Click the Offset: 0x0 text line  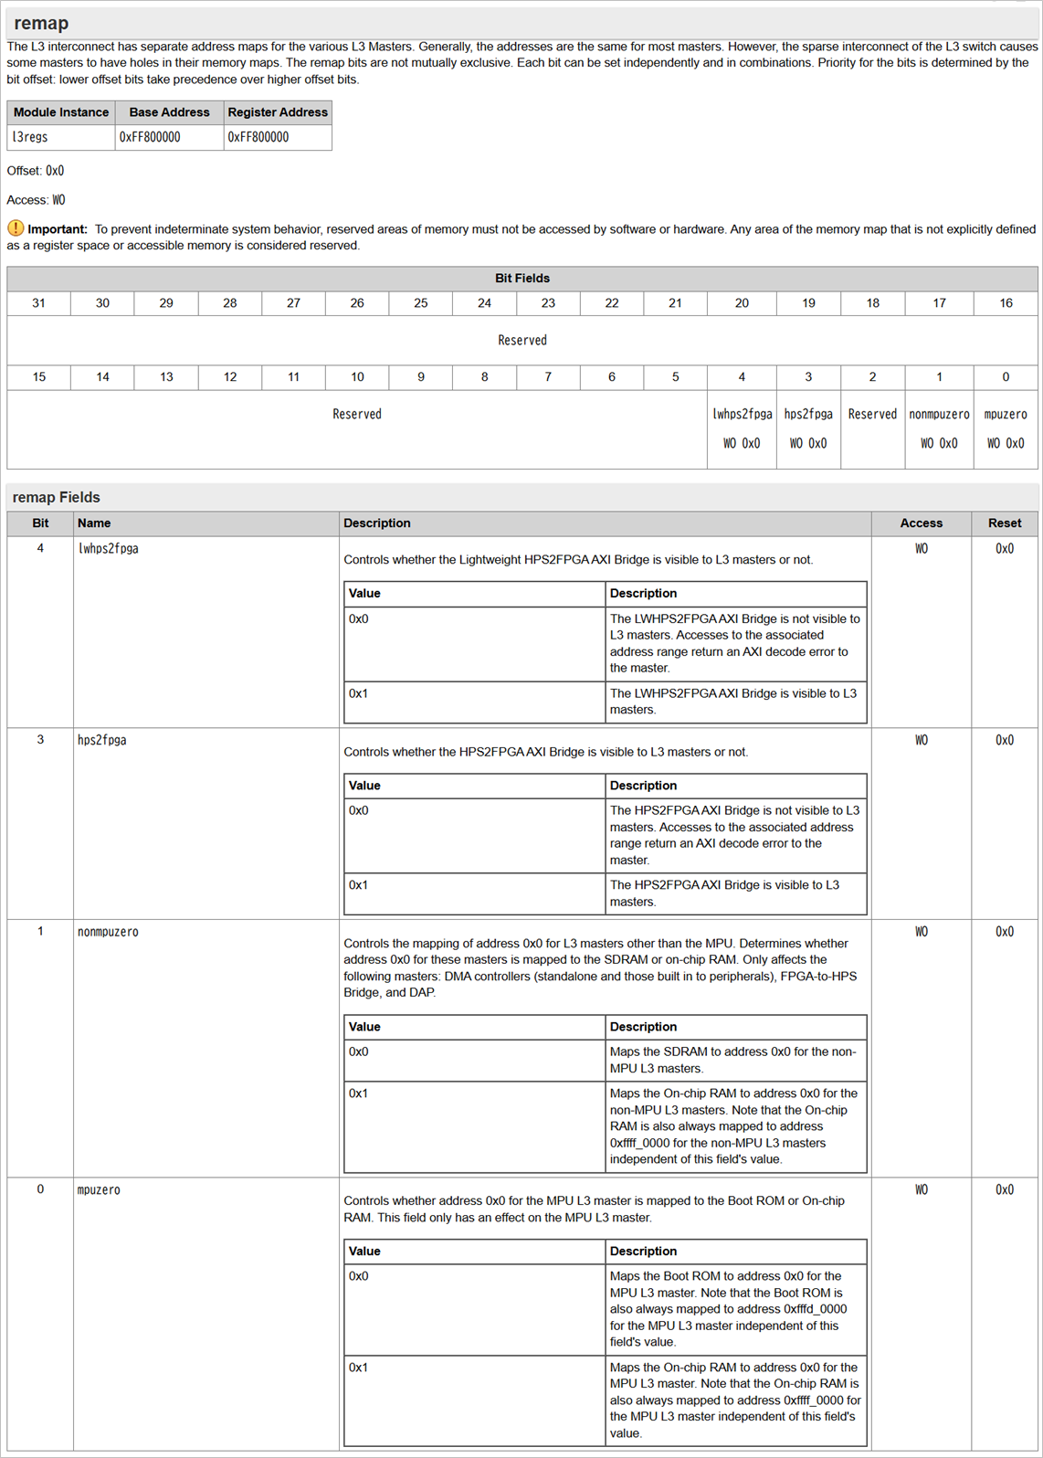[x=36, y=171]
